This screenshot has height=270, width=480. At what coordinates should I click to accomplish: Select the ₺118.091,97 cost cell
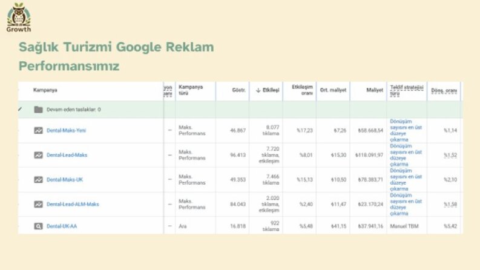369,155
